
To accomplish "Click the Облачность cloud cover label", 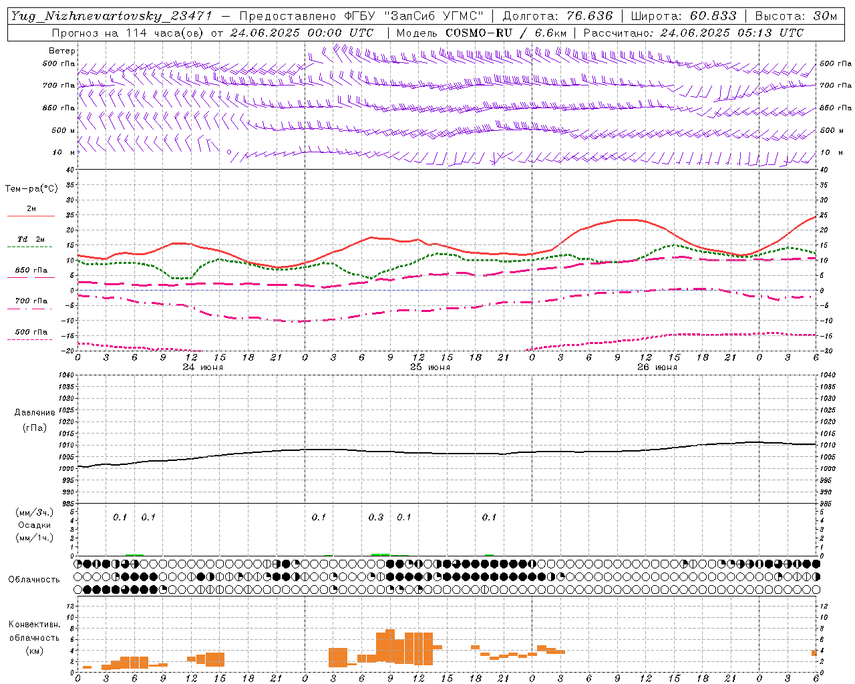I will pos(34,580).
